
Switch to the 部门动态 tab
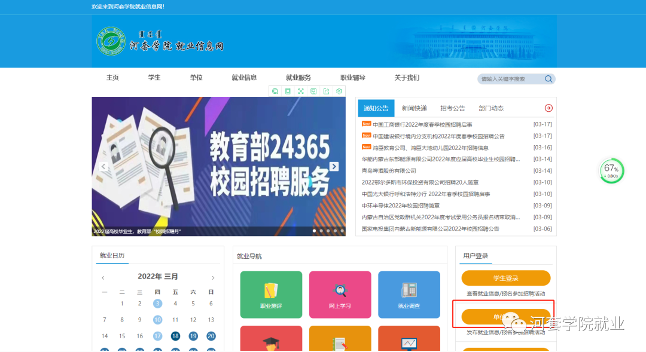click(x=491, y=108)
